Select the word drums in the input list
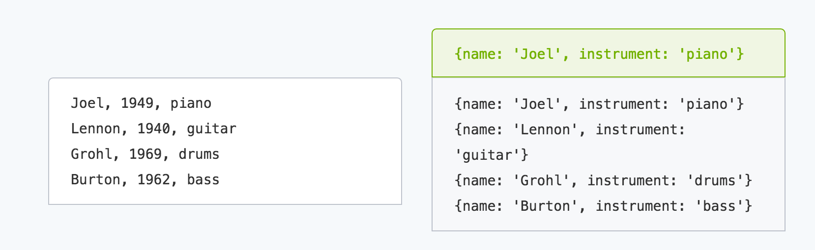The width and height of the screenshot is (815, 250). [x=199, y=154]
